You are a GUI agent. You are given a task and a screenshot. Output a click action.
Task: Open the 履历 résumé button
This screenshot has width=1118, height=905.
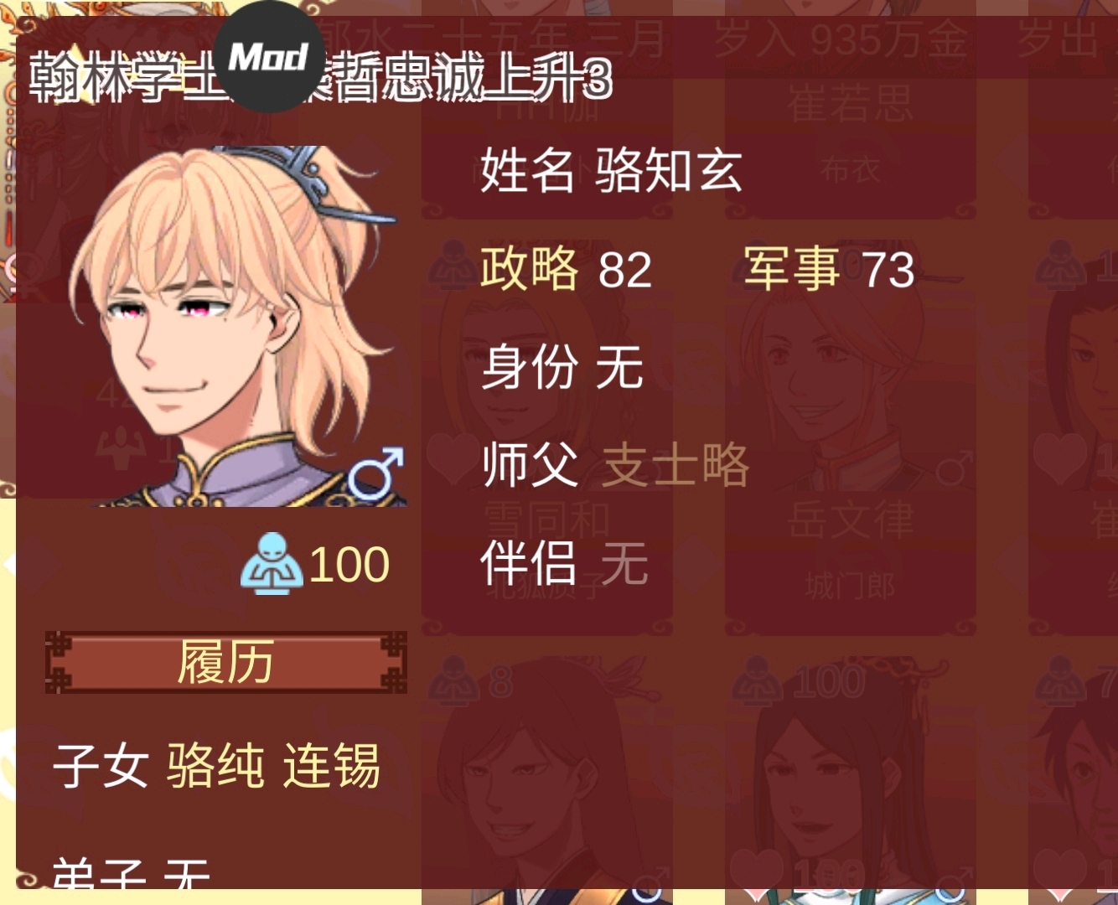[x=225, y=663]
